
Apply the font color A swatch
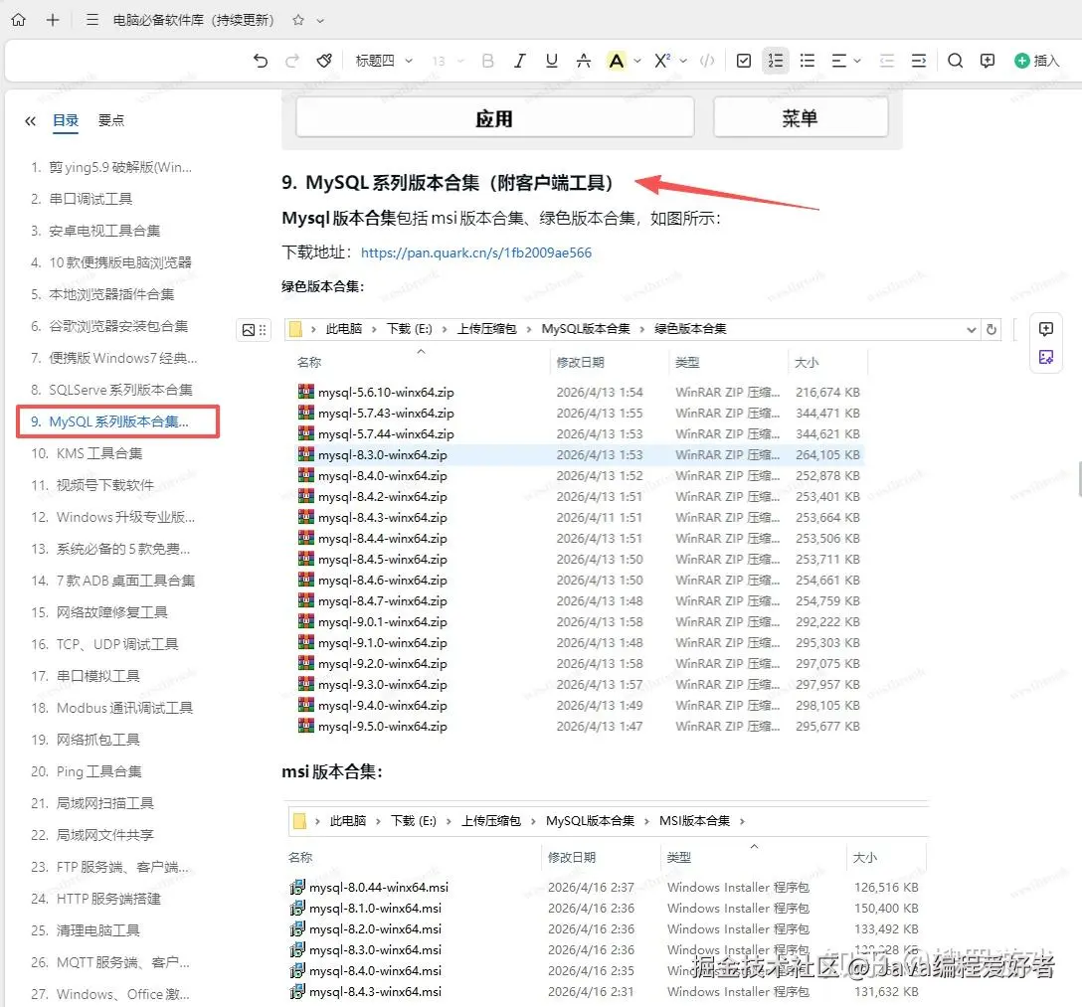[x=617, y=61]
